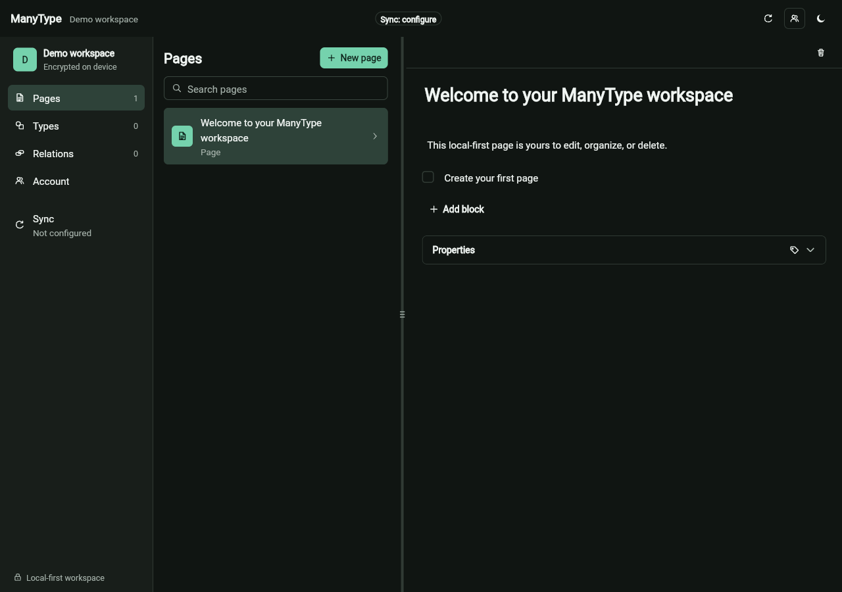Click the Demo workspace avatar letter D
The width and height of the screenshot is (842, 592).
pyautogui.click(x=25, y=60)
